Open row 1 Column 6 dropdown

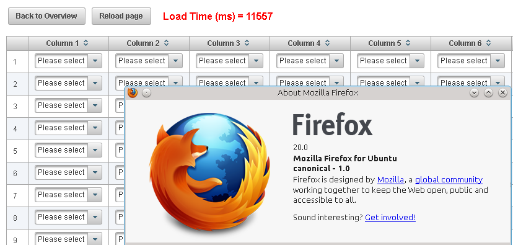coord(471,61)
